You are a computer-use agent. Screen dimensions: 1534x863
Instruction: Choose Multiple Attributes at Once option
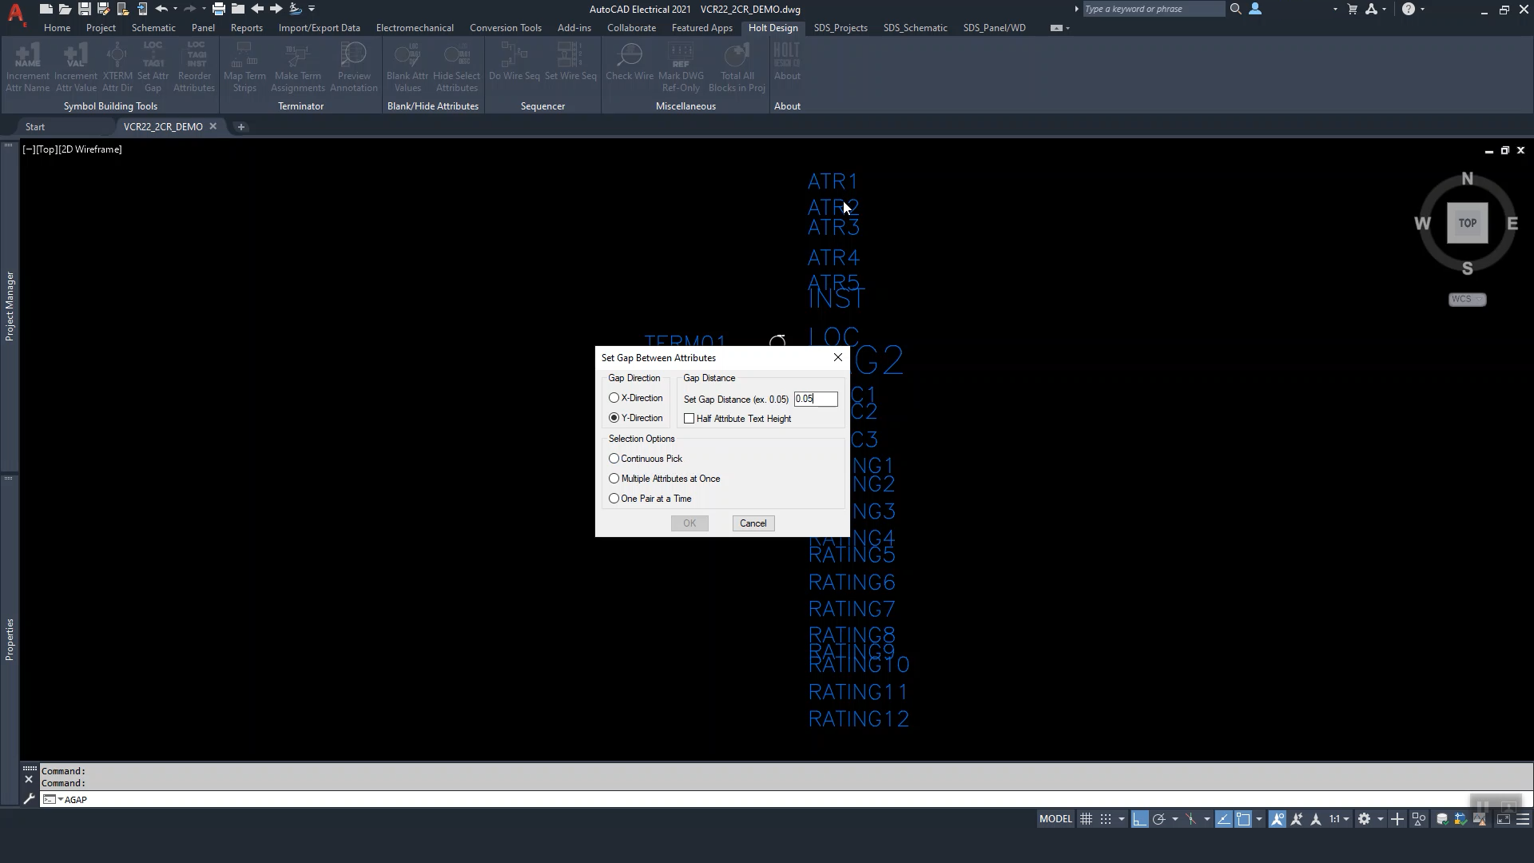pos(614,479)
